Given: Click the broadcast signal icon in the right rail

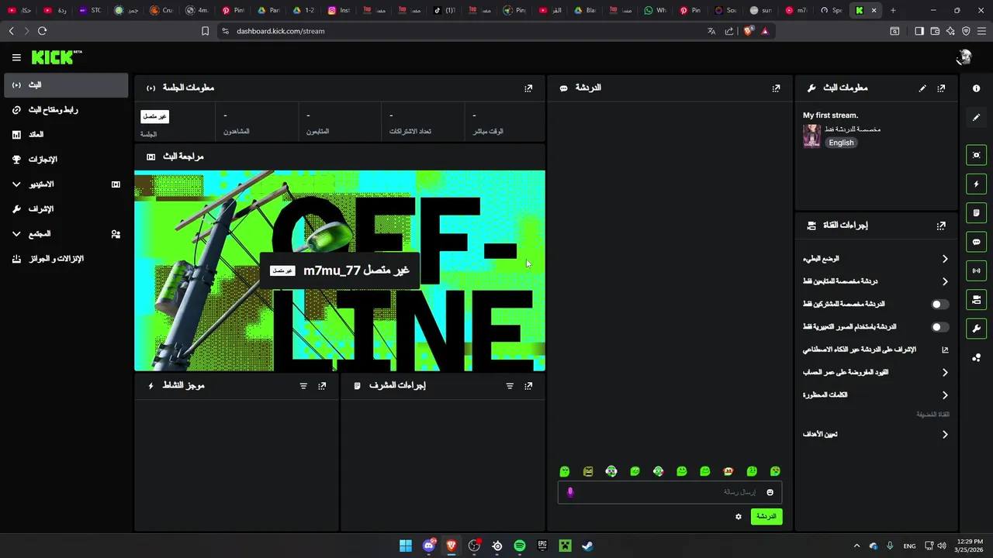Looking at the screenshot, I should coord(976,270).
